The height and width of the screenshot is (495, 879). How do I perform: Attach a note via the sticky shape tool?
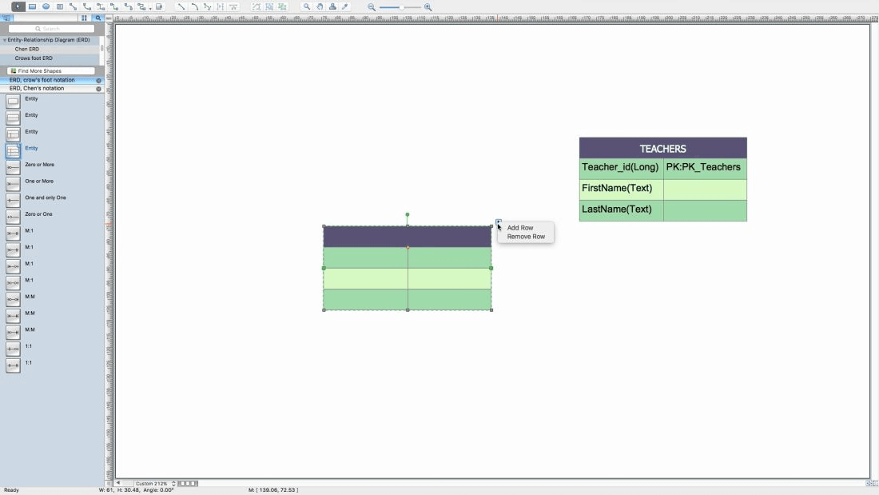point(159,6)
